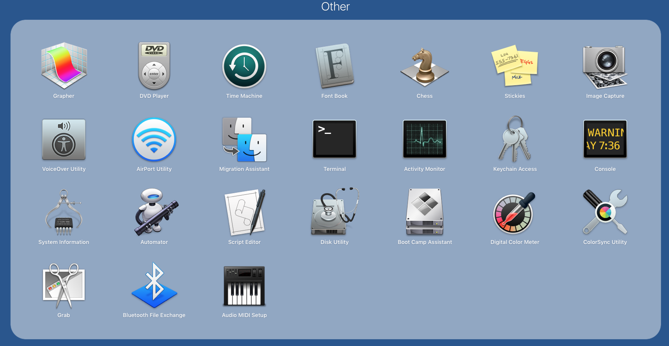Launch DVD Player
Image resolution: width=669 pixels, height=346 pixels.
point(154,66)
